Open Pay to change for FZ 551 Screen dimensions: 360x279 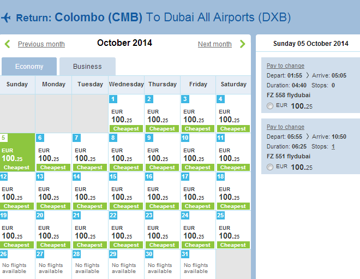285,127
